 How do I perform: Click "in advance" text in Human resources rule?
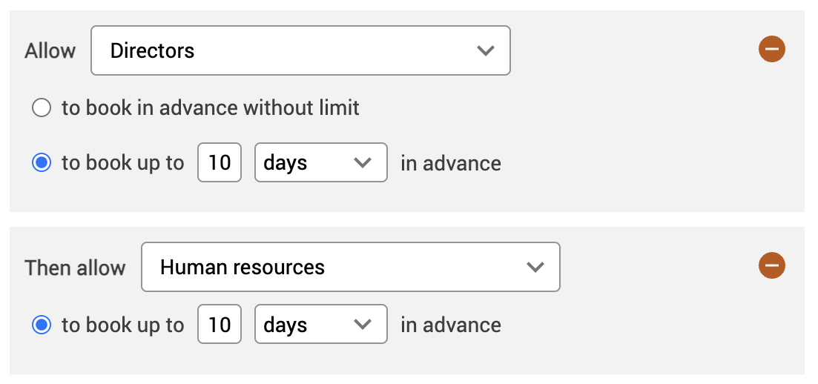click(x=450, y=325)
